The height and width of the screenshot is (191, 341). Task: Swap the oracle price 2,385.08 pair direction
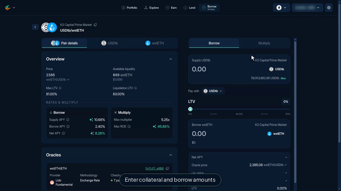(x=286, y=165)
